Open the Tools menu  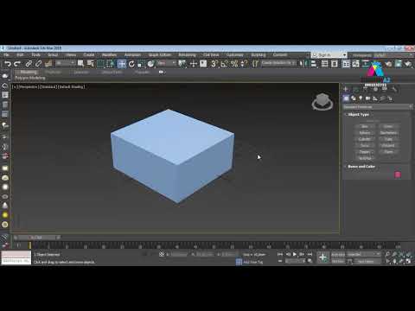pyautogui.click(x=36, y=55)
